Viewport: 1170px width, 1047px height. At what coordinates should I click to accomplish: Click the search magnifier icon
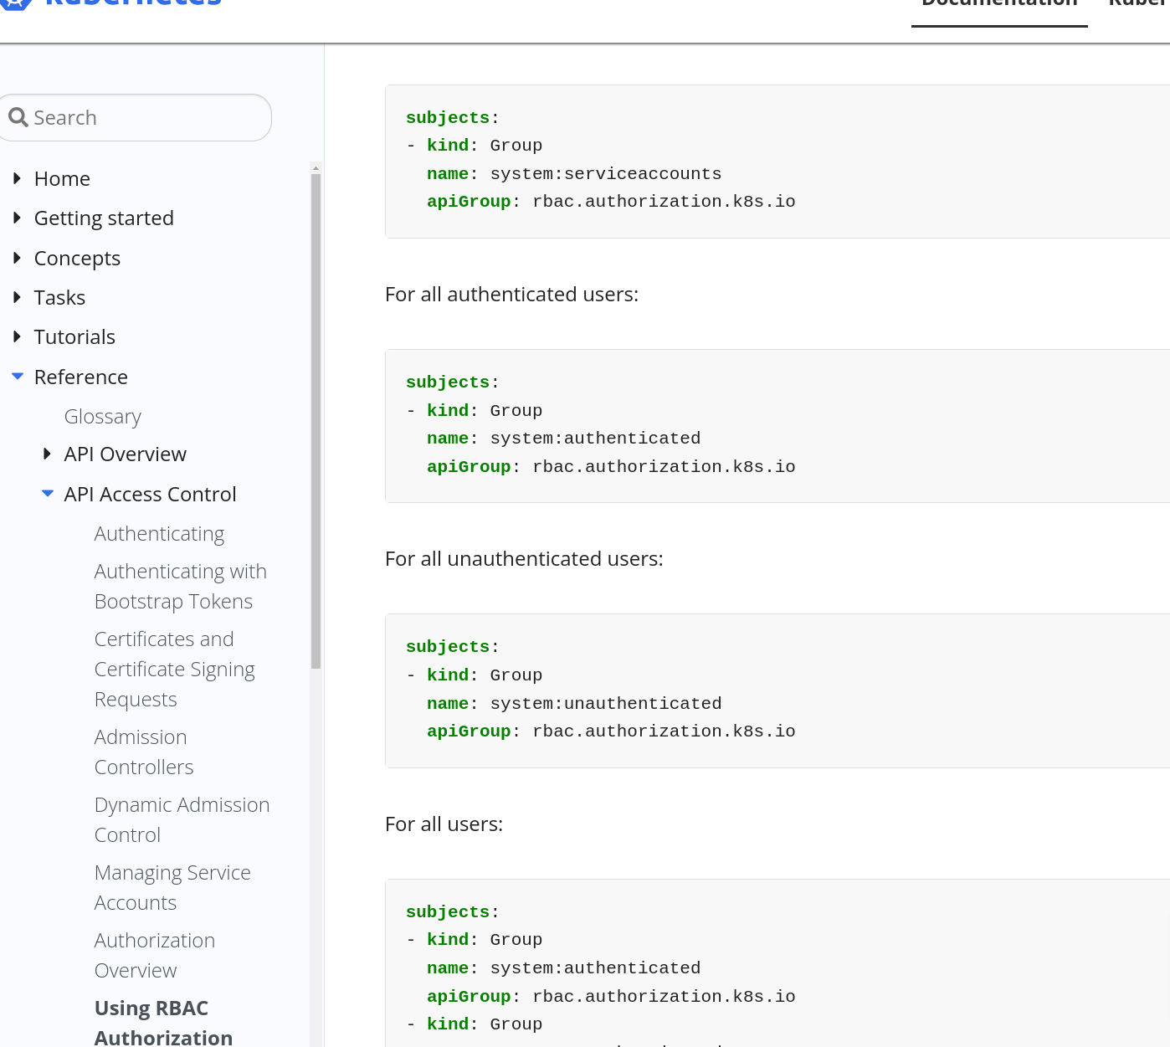18,117
